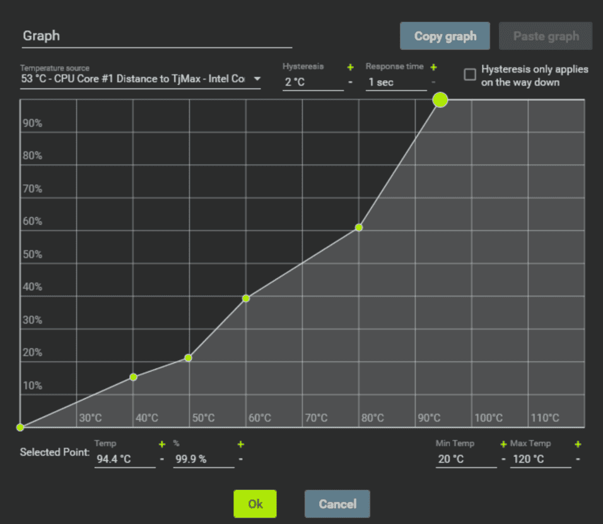Enable hysteresis only on the way down
The width and height of the screenshot is (603, 524).
coord(470,74)
